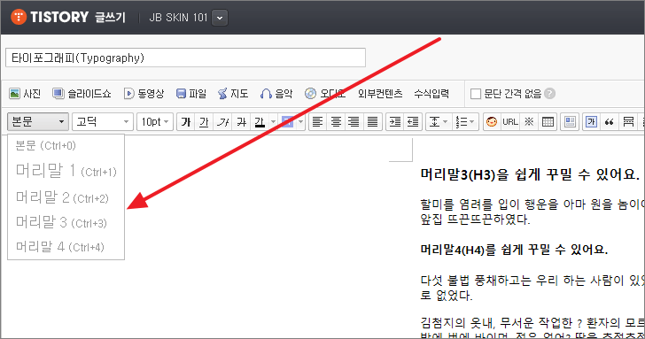
Task: Open numbered list dropdown
Action: pyautogui.click(x=465, y=121)
